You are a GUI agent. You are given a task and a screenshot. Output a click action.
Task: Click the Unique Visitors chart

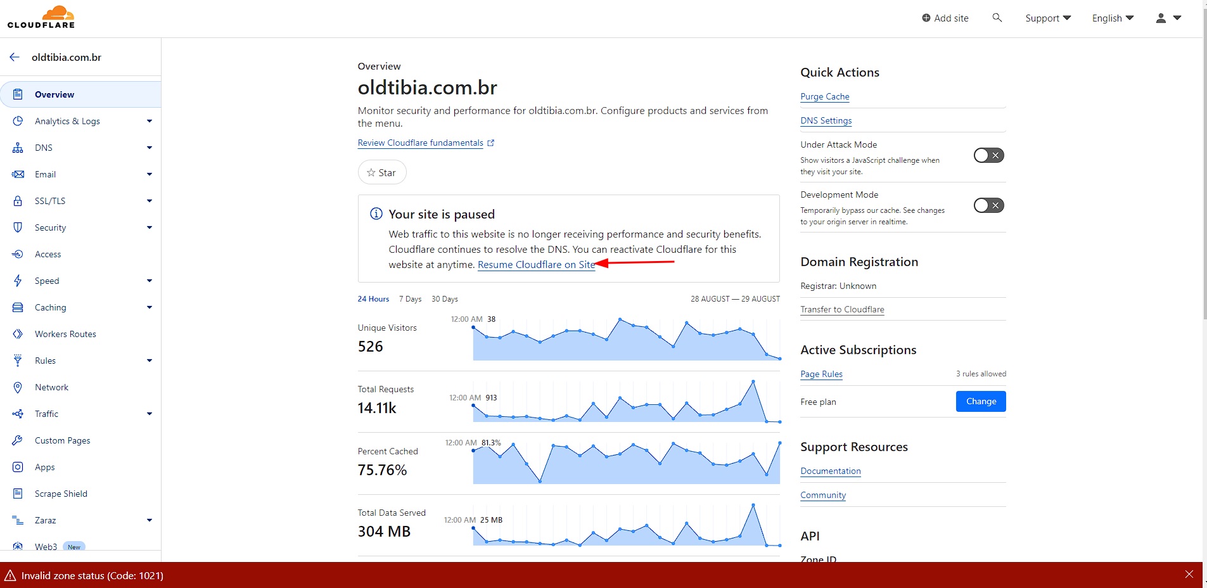click(627, 338)
